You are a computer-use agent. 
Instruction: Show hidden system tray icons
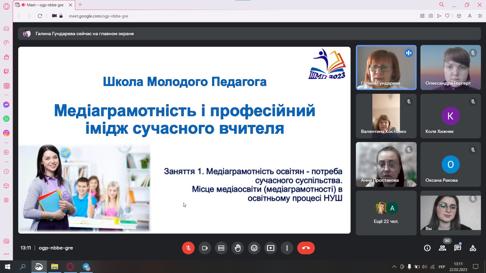click(394, 267)
